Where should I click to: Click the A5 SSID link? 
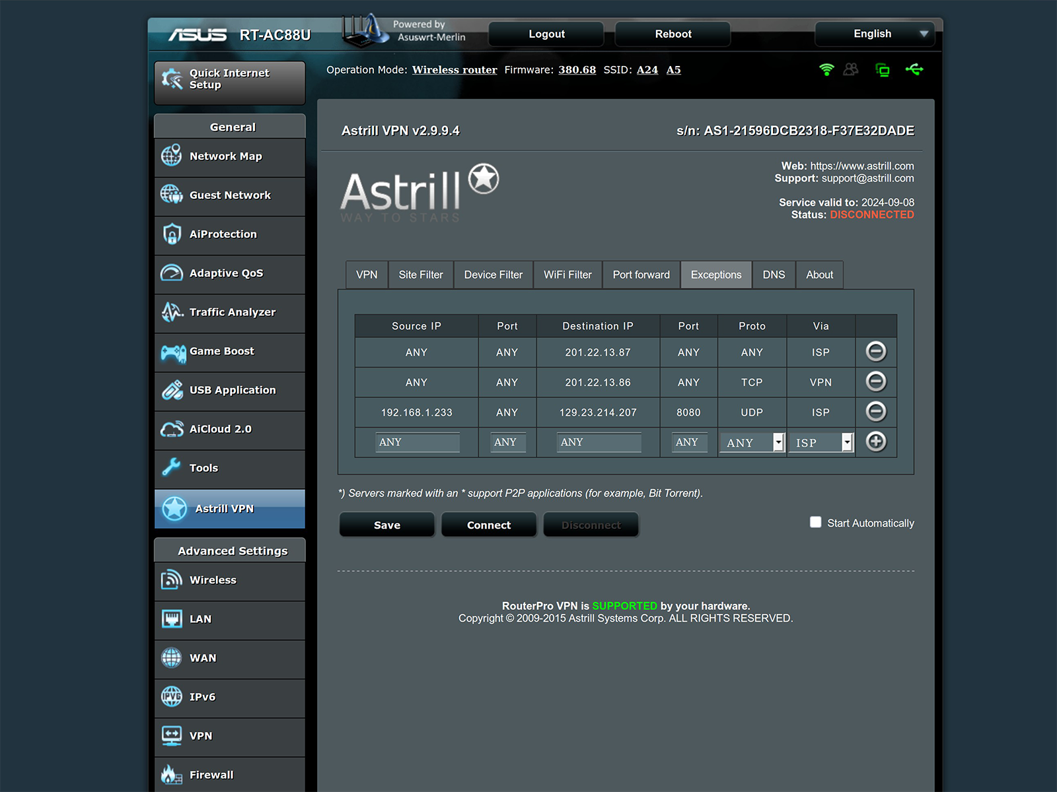click(x=673, y=70)
